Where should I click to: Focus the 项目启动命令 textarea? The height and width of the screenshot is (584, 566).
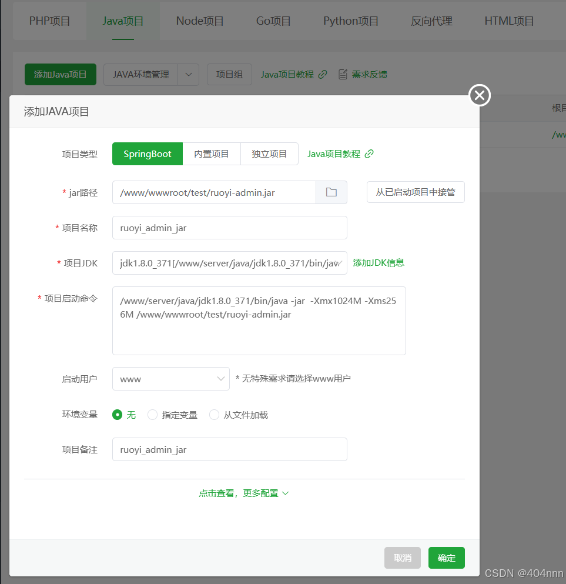(259, 321)
